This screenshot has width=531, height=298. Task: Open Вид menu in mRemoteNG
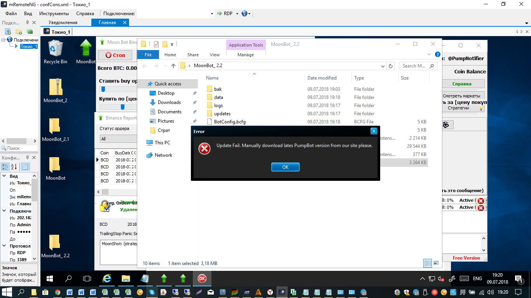(x=28, y=14)
